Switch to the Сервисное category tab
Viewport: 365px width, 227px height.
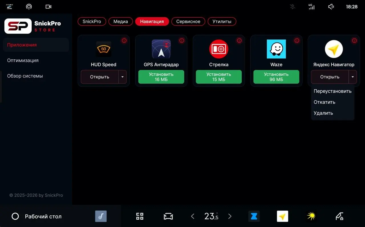coord(188,22)
